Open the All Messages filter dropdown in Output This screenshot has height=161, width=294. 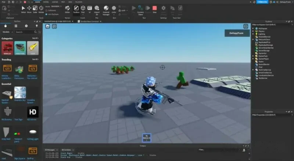coord(51,150)
